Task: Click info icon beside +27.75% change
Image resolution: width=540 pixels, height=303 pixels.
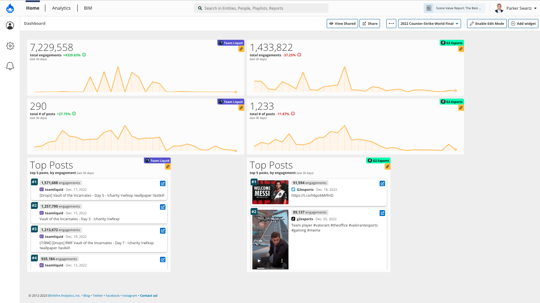Action: [74, 114]
